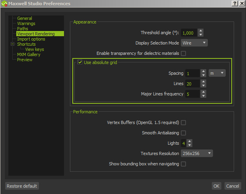Increase Lights value with up arrow

190,141
